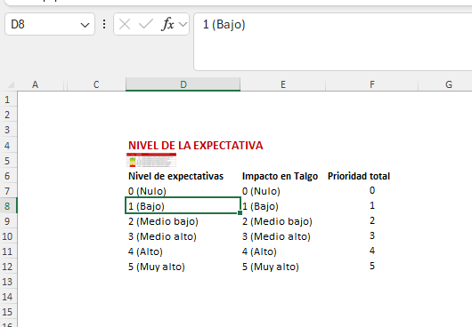Image resolution: width=472 pixels, height=327 pixels.
Task: Click 0 (Nulo) in Nivel de expectativas column
Action: pyautogui.click(x=147, y=191)
